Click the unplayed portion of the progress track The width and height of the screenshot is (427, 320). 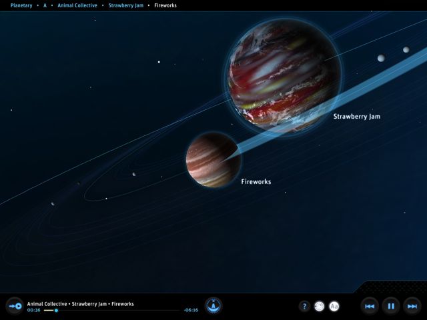click(119, 310)
